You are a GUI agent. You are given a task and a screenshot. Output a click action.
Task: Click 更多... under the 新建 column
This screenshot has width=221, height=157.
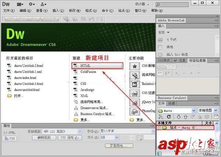coord(85,120)
